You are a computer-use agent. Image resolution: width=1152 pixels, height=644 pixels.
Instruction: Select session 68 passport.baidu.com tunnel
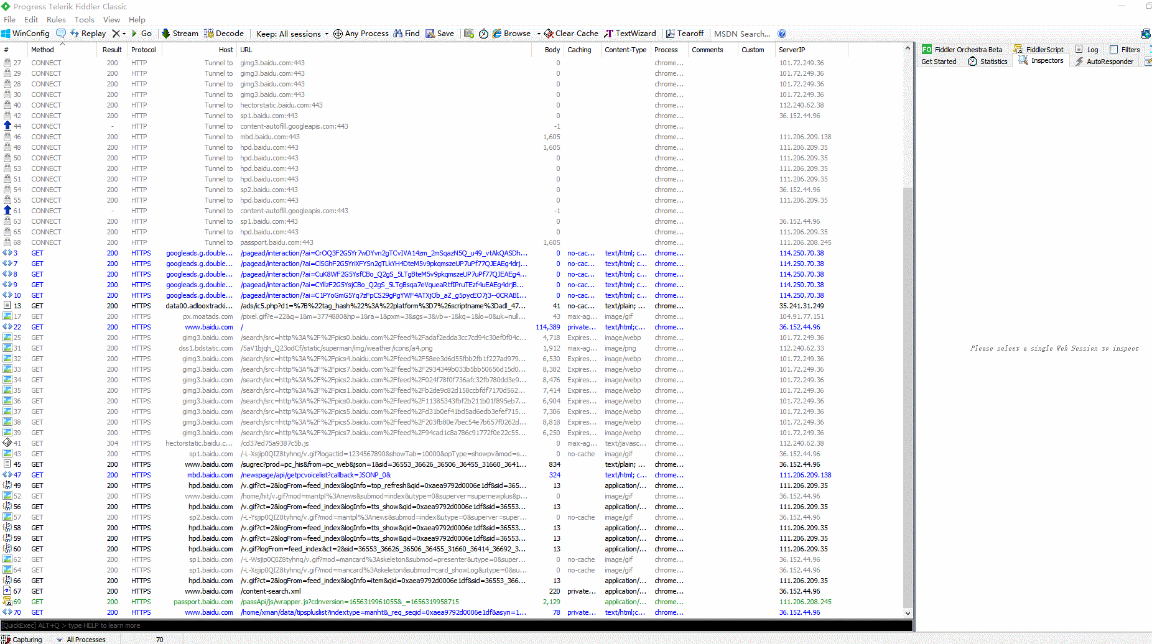(451, 242)
